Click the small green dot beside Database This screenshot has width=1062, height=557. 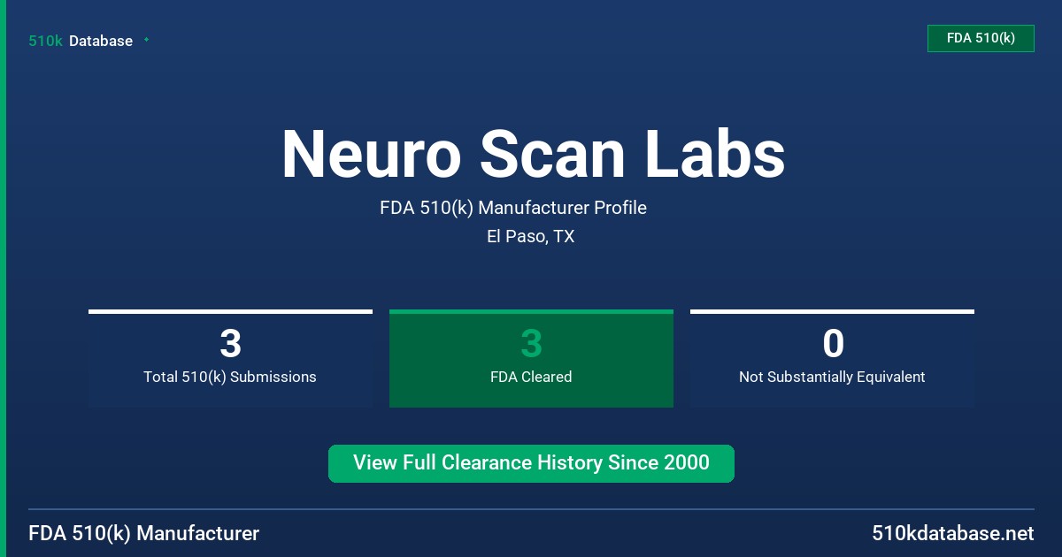pyautogui.click(x=146, y=40)
